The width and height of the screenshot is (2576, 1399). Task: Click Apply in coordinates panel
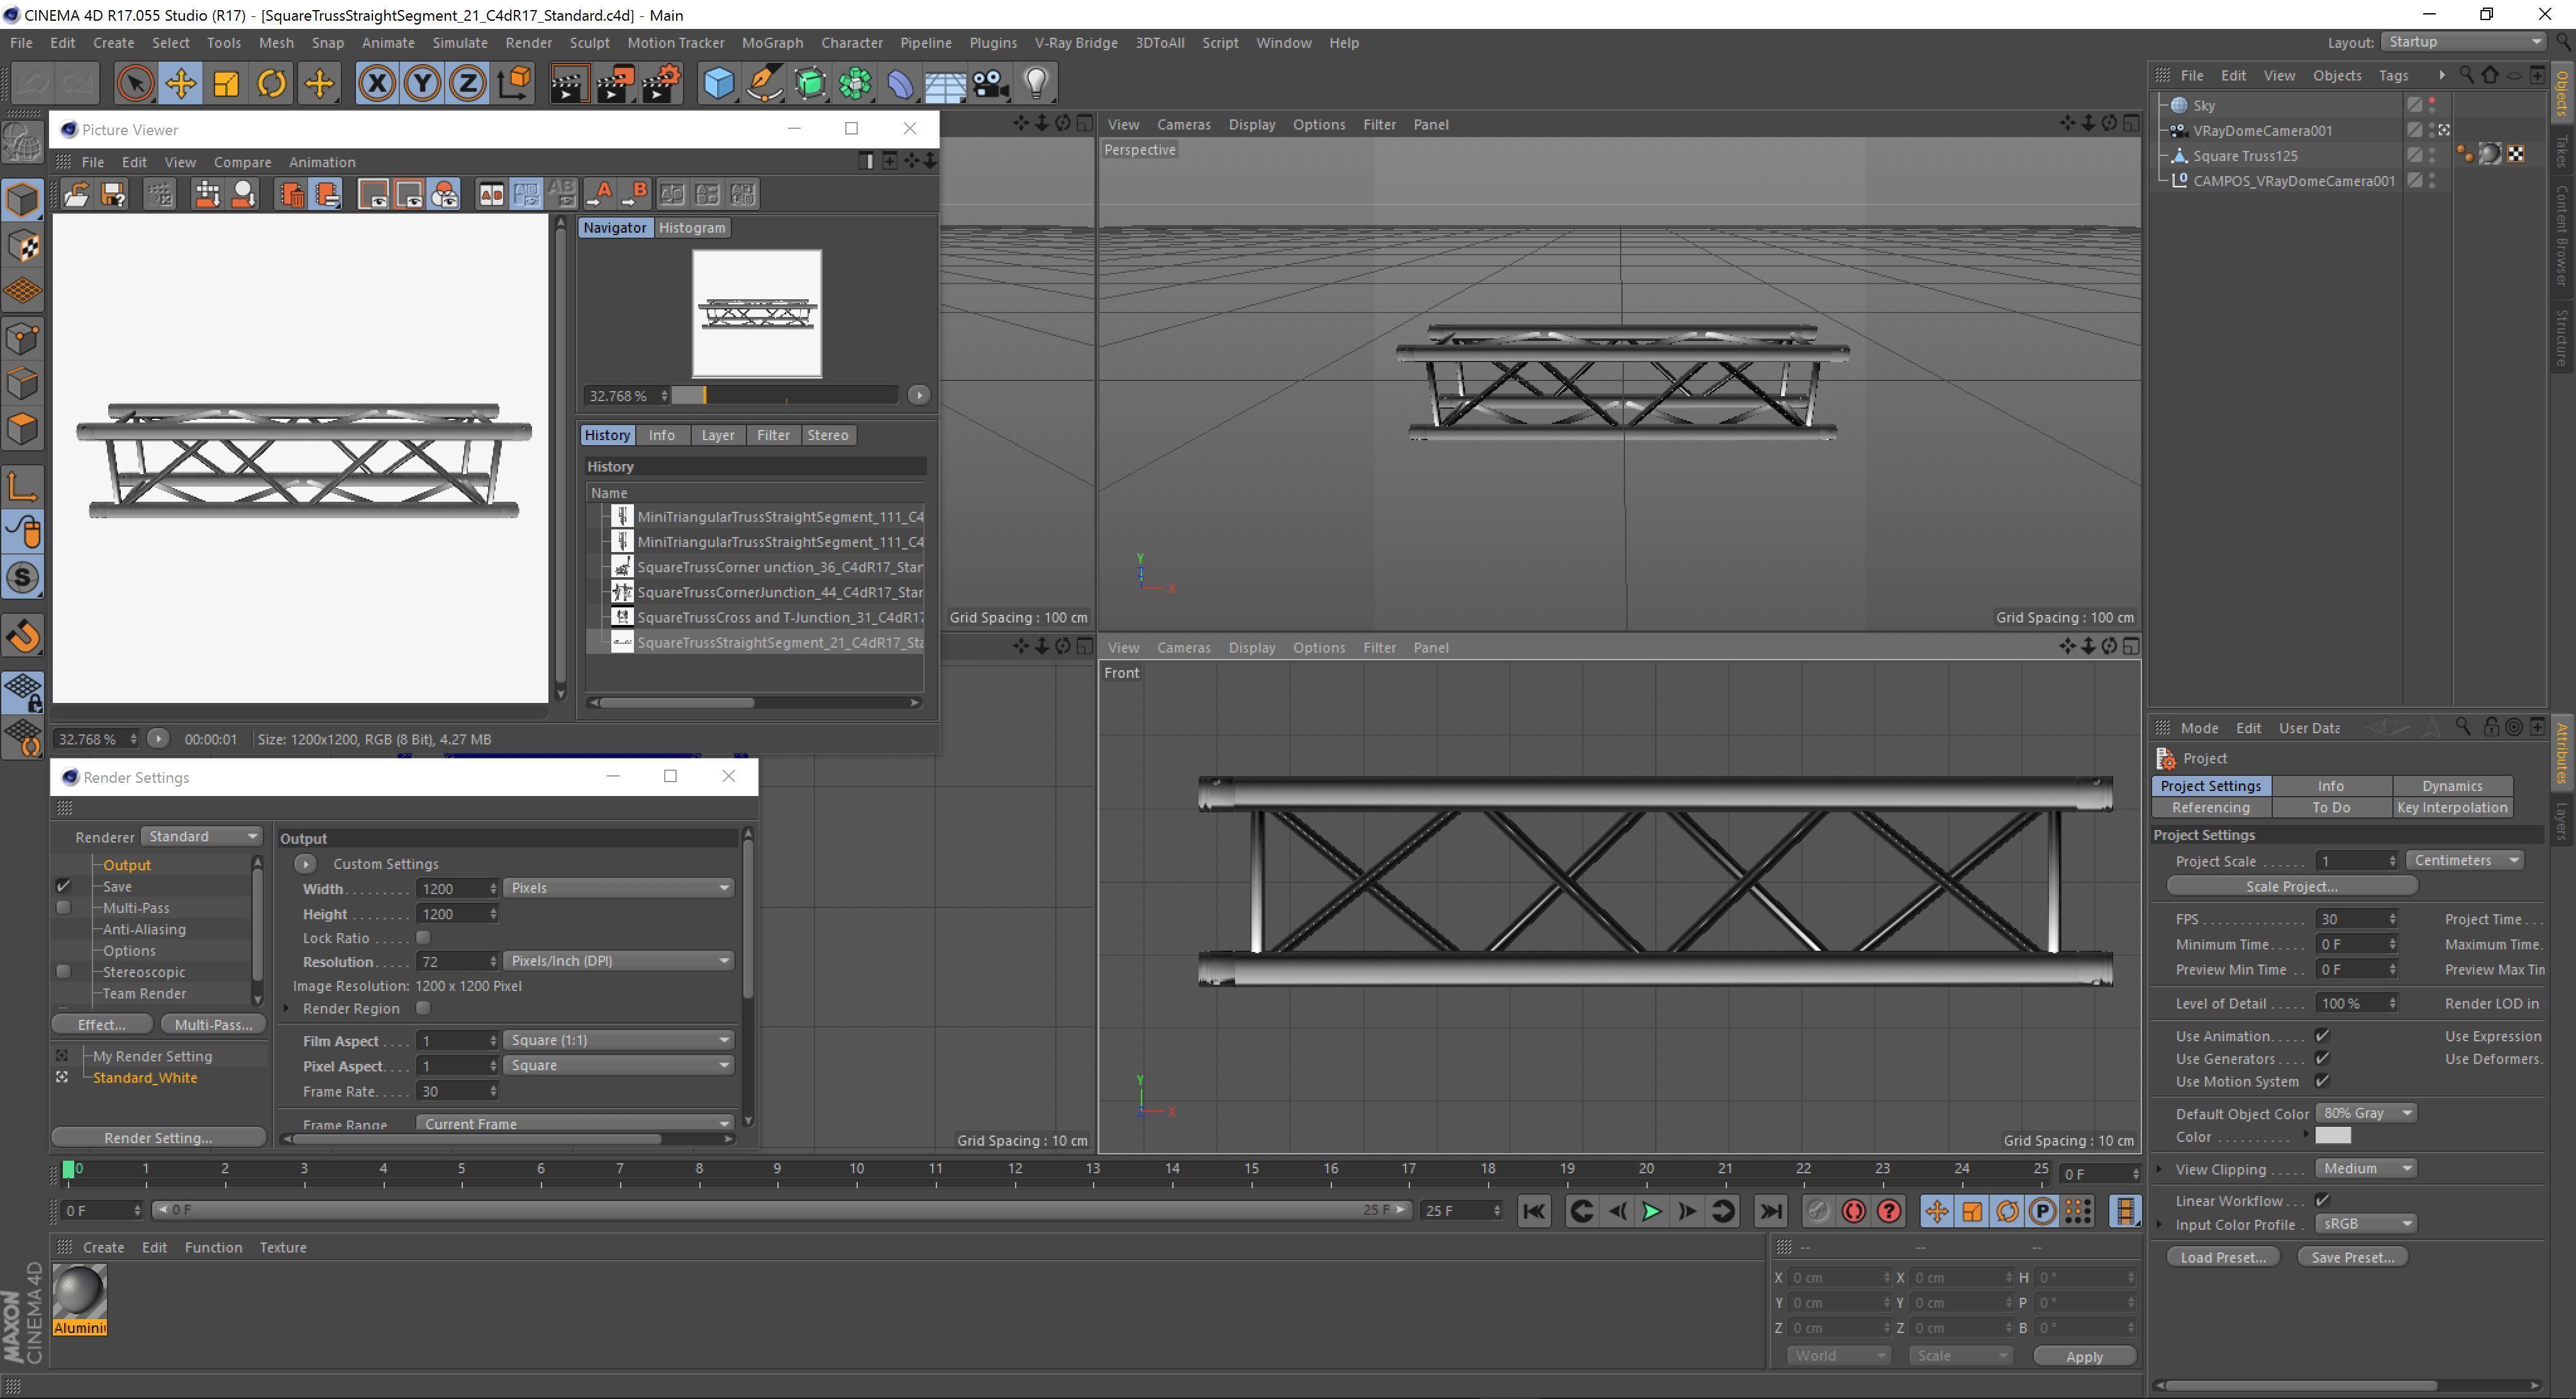[2084, 1357]
